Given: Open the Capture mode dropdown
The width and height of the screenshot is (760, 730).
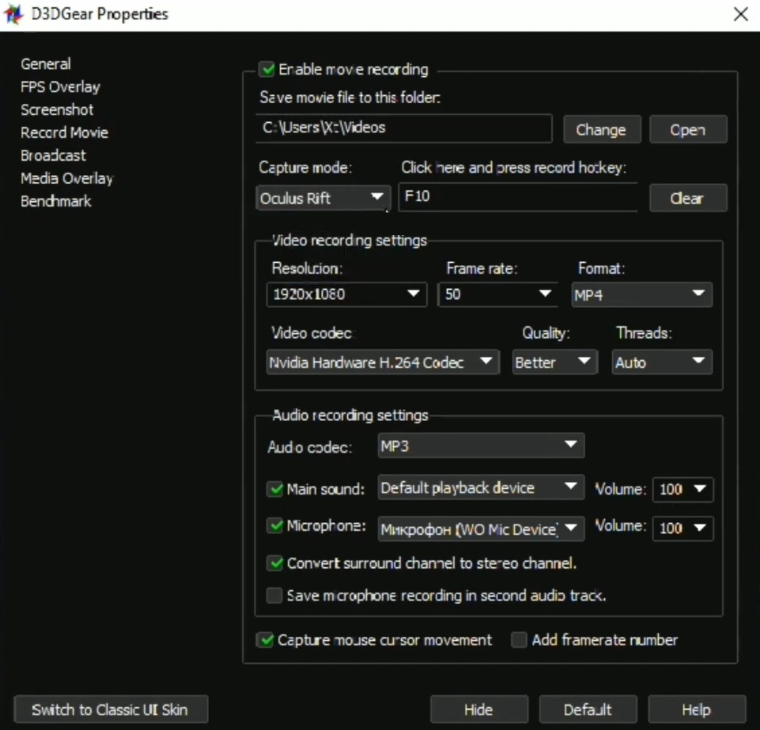Looking at the screenshot, I should (x=323, y=198).
